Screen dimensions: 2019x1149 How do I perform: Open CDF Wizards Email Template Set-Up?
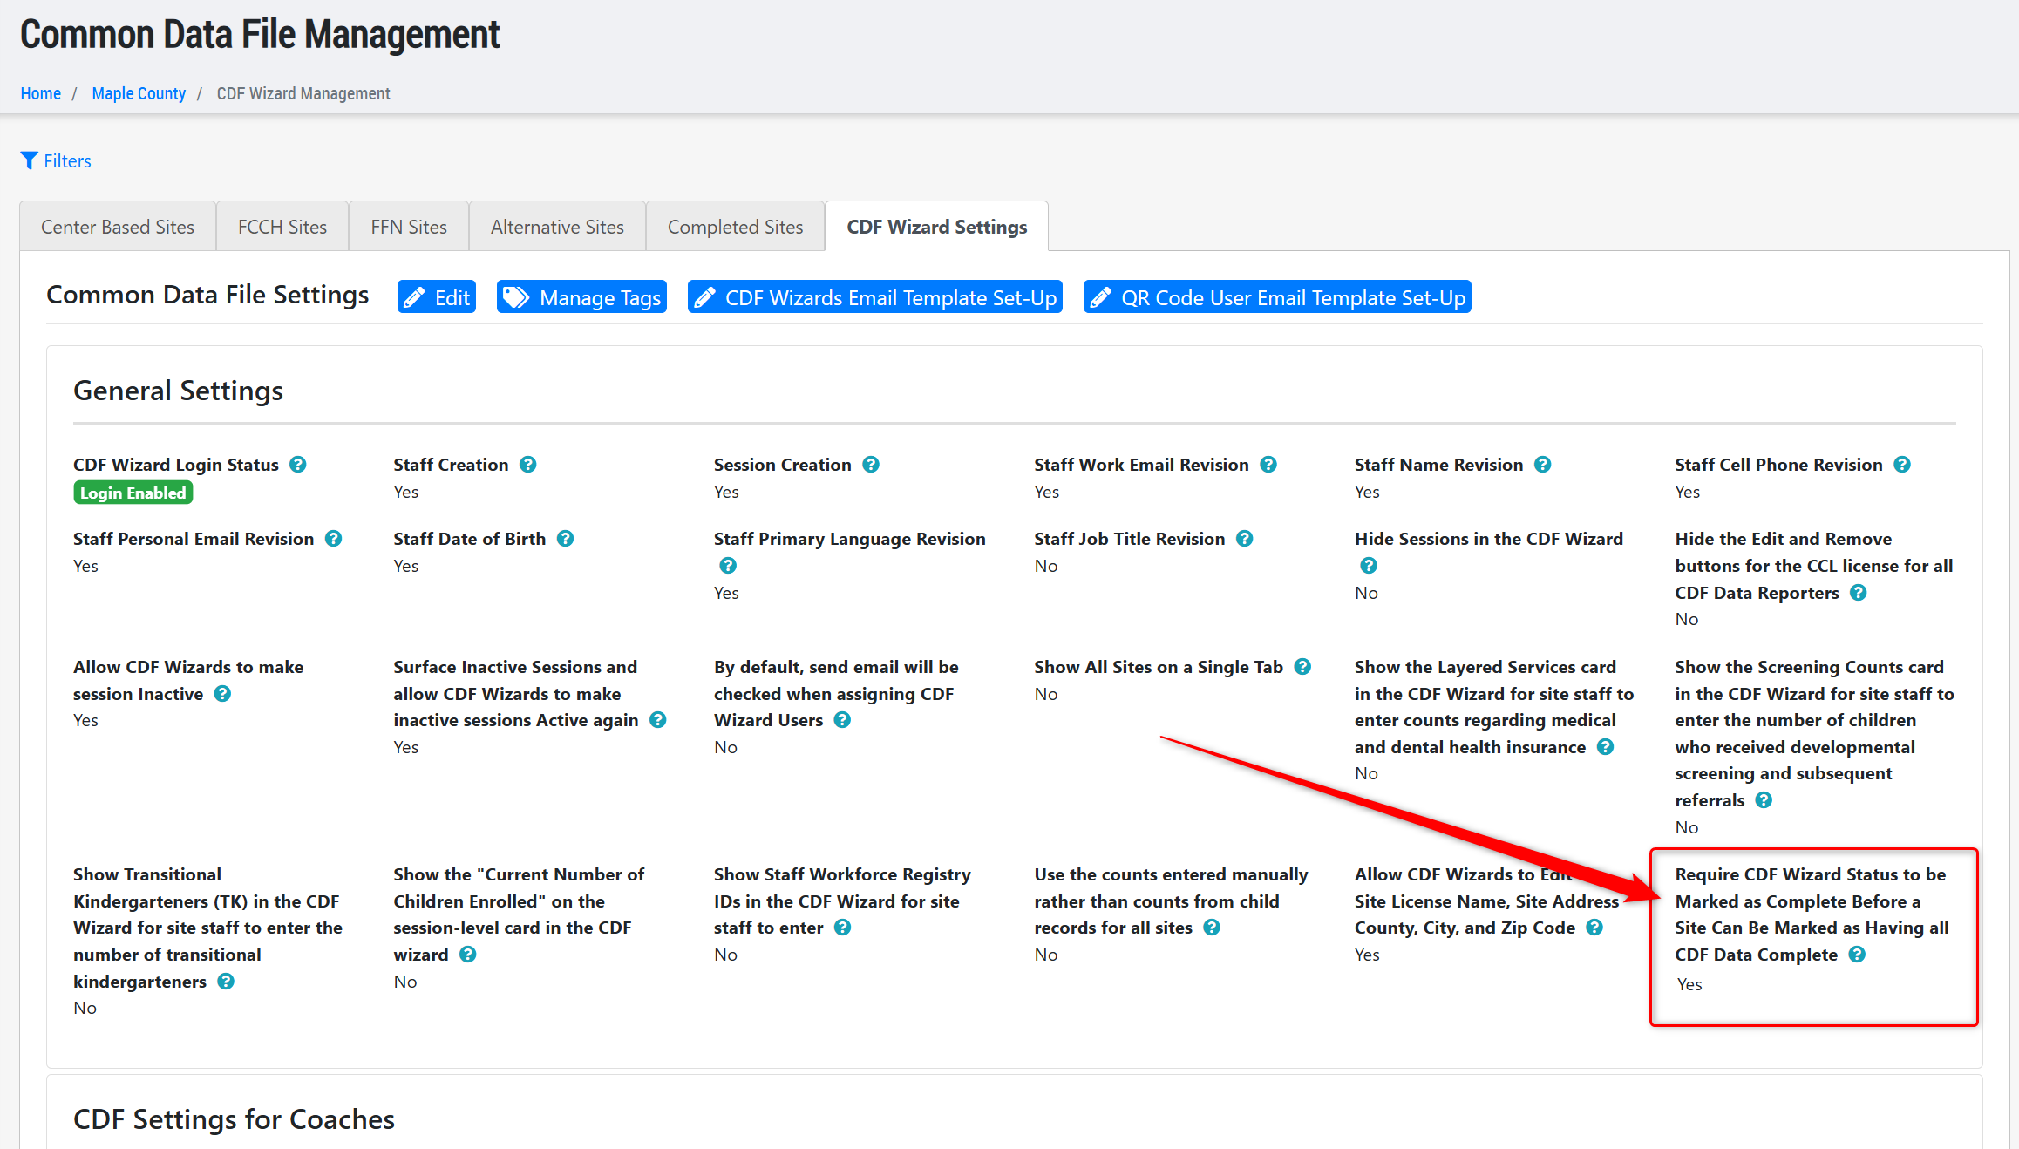(x=875, y=297)
